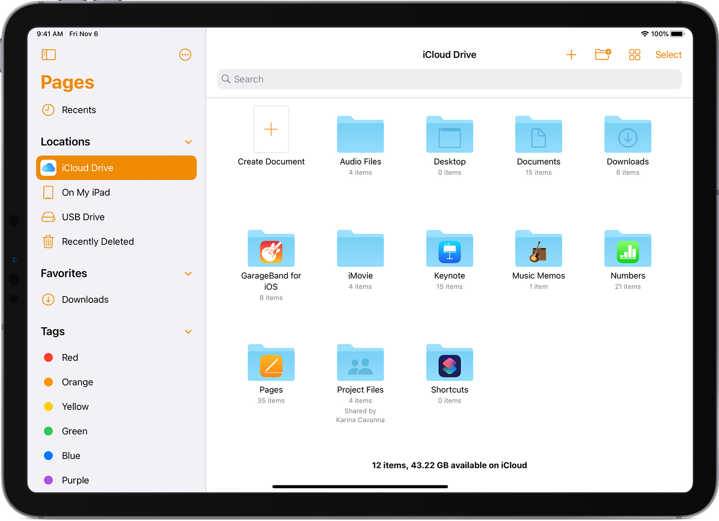This screenshot has height=521, width=719.
Task: Select On My iPad location
Action: click(x=117, y=192)
